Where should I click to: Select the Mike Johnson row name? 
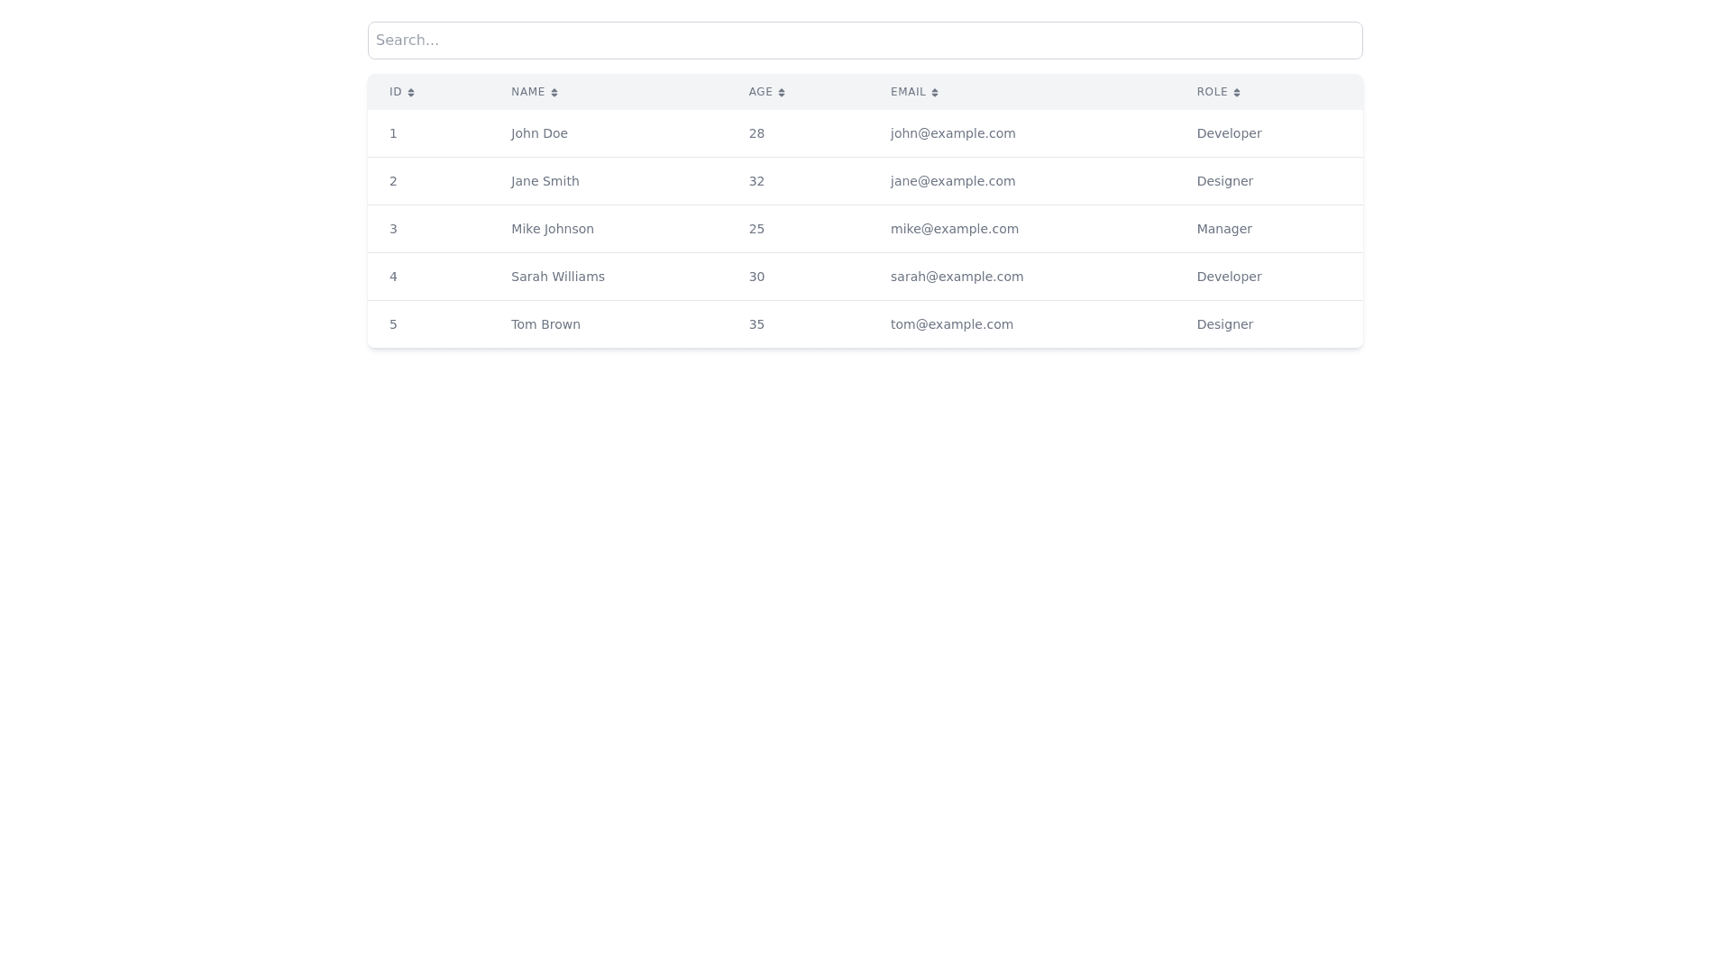tap(552, 229)
